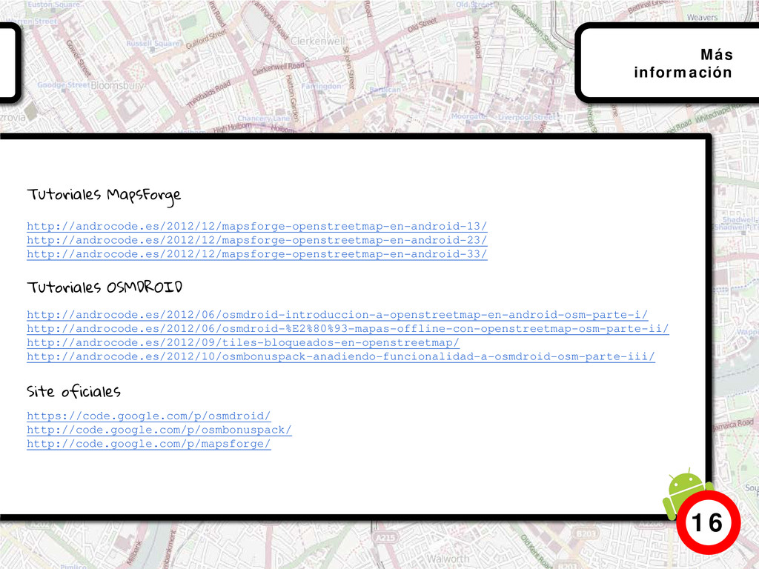Visit code.google.com/p/mapsforge official site
Image resolution: width=759 pixels, height=569 pixels.
(148, 445)
